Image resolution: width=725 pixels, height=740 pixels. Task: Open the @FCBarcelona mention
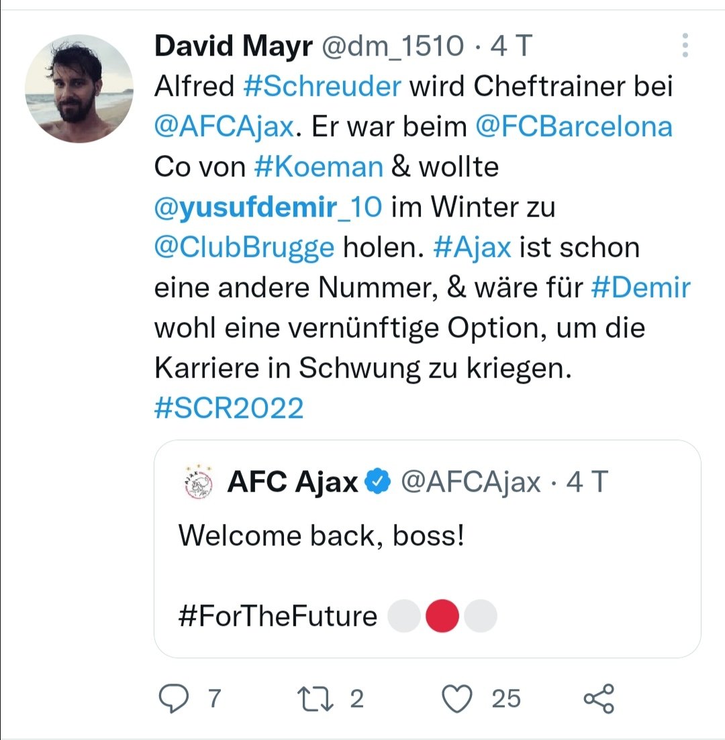pyautogui.click(x=573, y=127)
